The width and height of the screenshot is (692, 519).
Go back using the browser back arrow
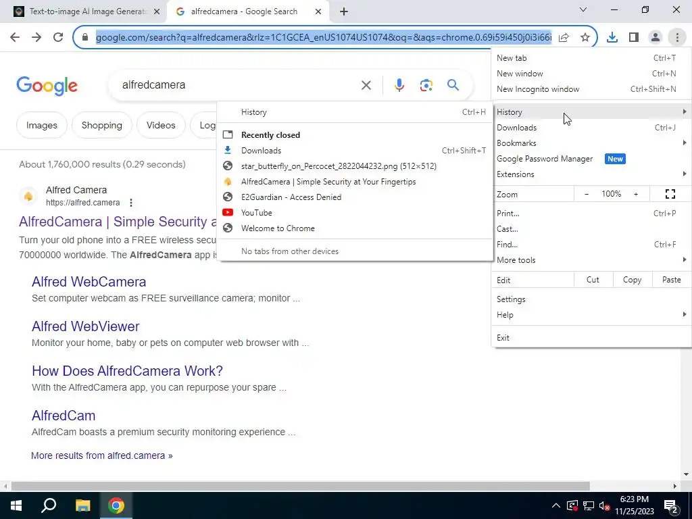15,37
